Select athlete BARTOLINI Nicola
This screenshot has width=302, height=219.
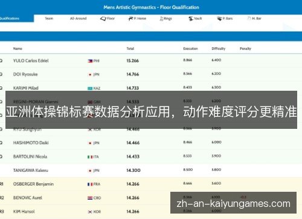point(30,157)
